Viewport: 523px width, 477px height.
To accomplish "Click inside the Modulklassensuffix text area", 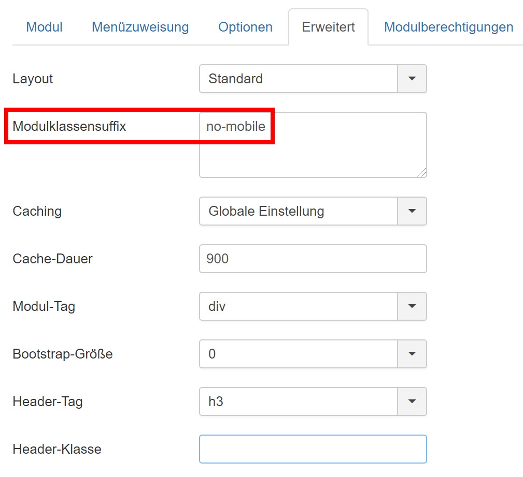I will (313, 145).
